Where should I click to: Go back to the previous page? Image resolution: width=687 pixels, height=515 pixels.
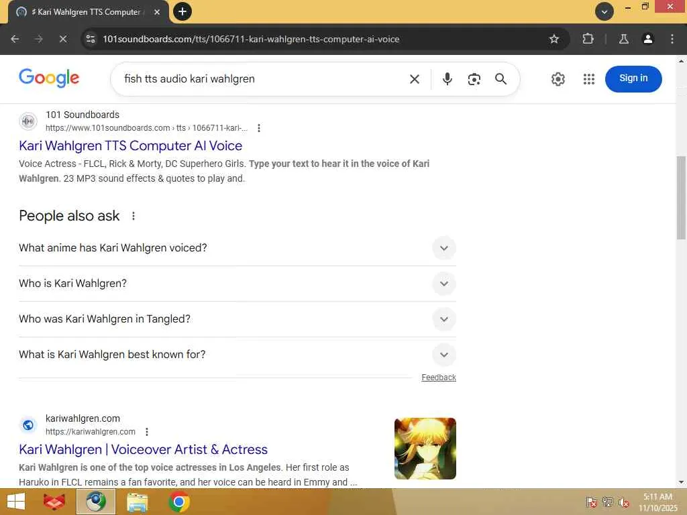click(15, 39)
